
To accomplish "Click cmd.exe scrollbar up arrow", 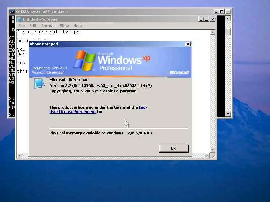I will [228, 18].
